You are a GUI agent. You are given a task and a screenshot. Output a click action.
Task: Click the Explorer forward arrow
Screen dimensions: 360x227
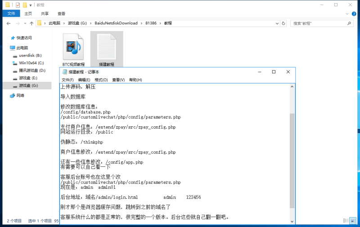[x=18, y=23]
